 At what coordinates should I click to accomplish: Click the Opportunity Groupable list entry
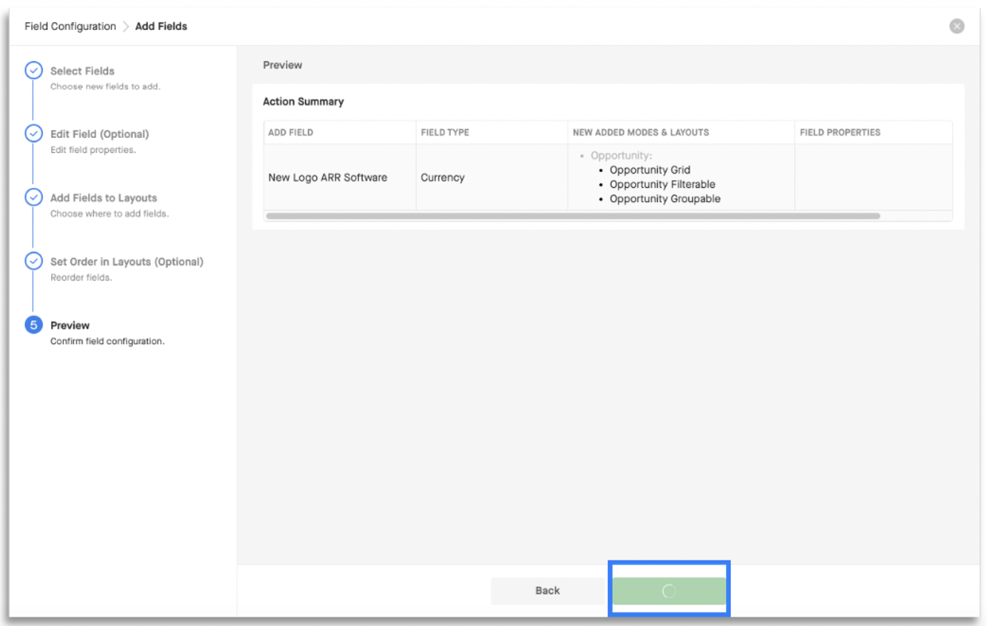click(665, 198)
